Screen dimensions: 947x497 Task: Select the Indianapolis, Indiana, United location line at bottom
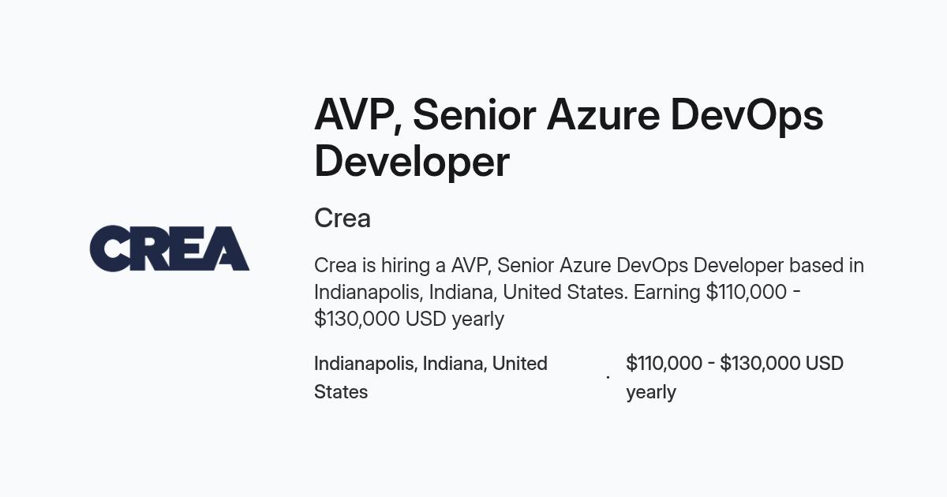coord(431,364)
